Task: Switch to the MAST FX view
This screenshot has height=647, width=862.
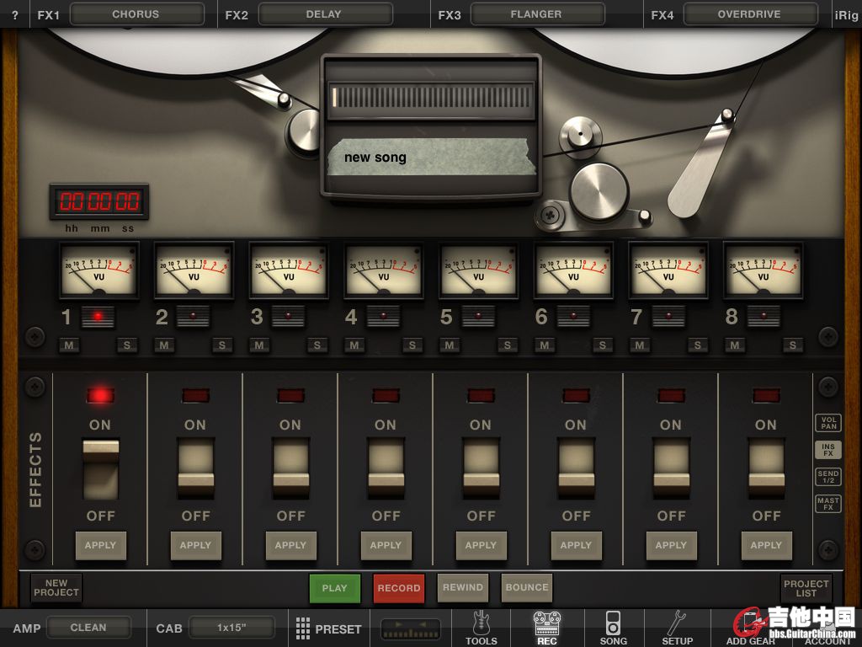Action: click(x=828, y=504)
